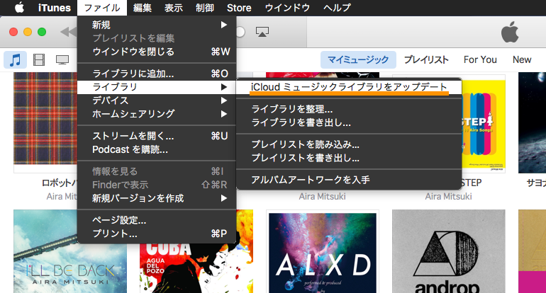Choose ライブラリに追加...
This screenshot has height=293, width=546.
click(157, 74)
